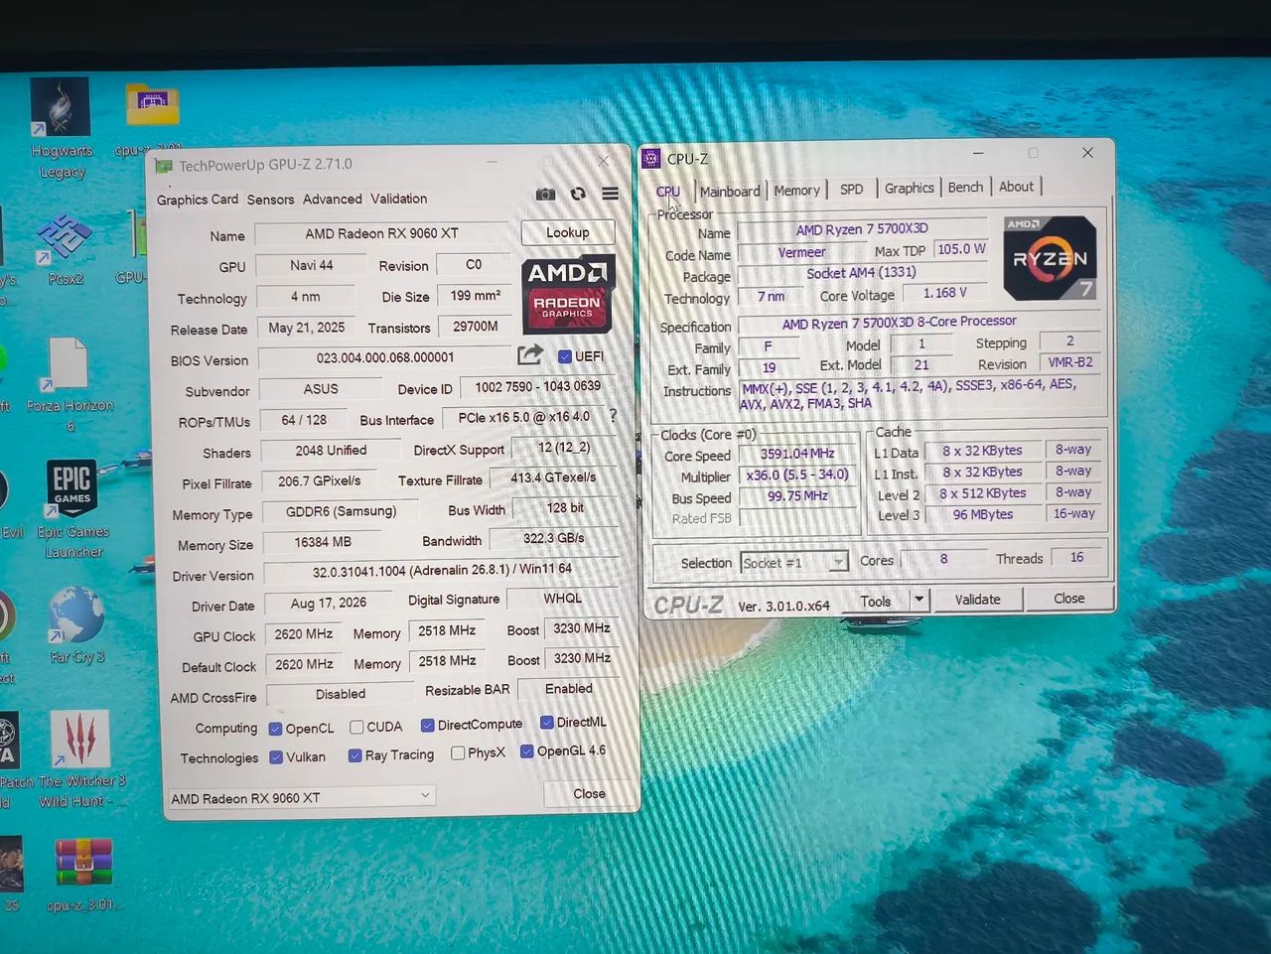Click the Memory Size value 16384 MB
Screen dimensions: 1271x954
point(323,542)
